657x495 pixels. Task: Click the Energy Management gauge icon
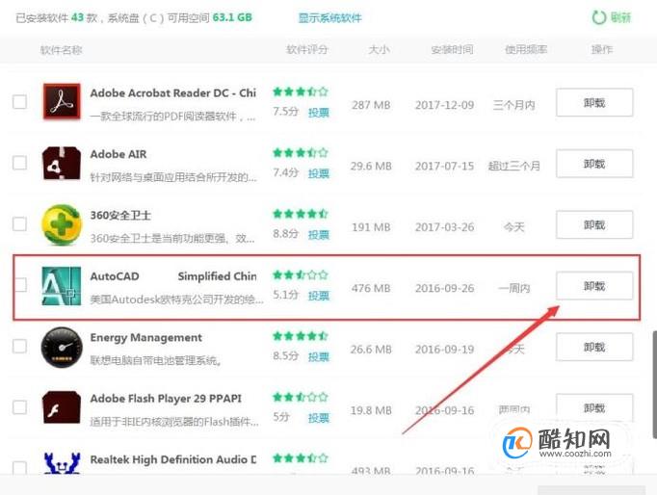click(62, 347)
